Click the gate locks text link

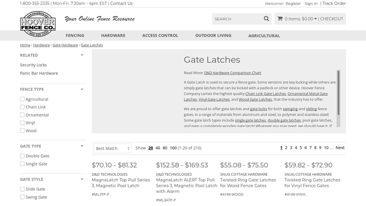[x=258, y=109]
